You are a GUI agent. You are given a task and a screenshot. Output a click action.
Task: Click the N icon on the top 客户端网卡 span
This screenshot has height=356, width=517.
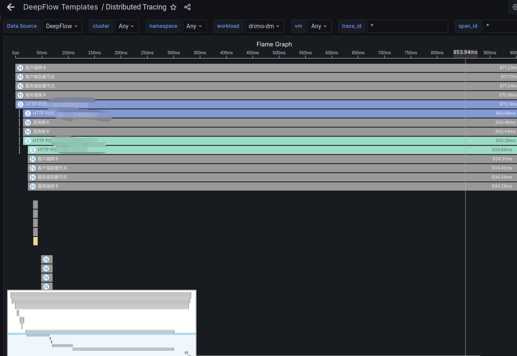click(20, 68)
